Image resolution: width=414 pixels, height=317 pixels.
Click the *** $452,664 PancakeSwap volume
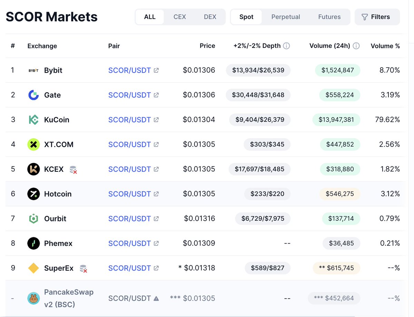[x=334, y=298]
